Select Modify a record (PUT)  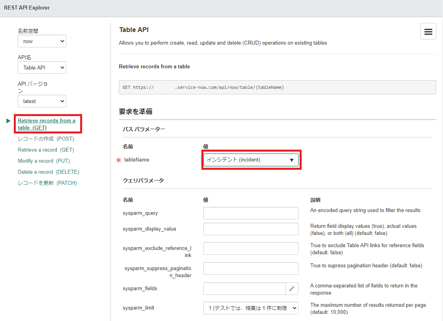coord(43,161)
